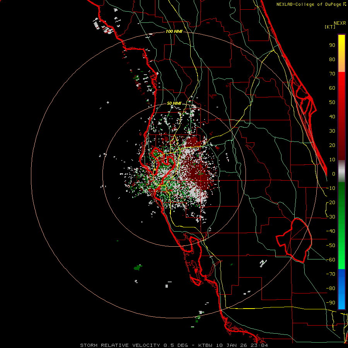Click the "NEXR" label above the color bar

[340, 23]
